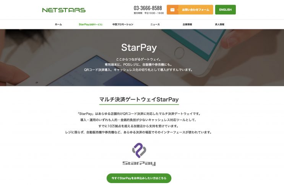This screenshot has height=185, width=284.
Task: Click the 受付時間 business hours text
Action: tap(149, 13)
